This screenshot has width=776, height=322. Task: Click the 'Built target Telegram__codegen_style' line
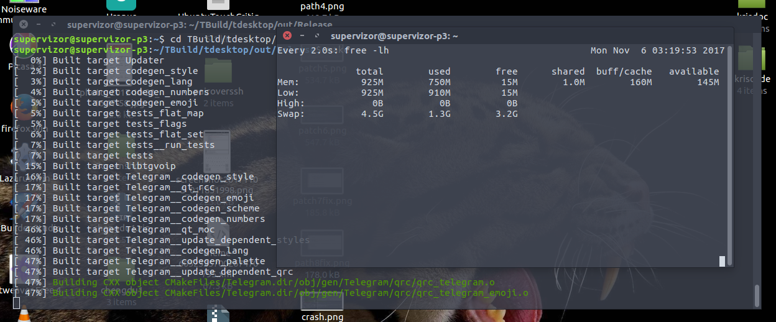134,177
